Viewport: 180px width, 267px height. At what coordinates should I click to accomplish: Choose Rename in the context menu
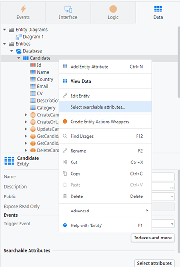(x=106, y=151)
